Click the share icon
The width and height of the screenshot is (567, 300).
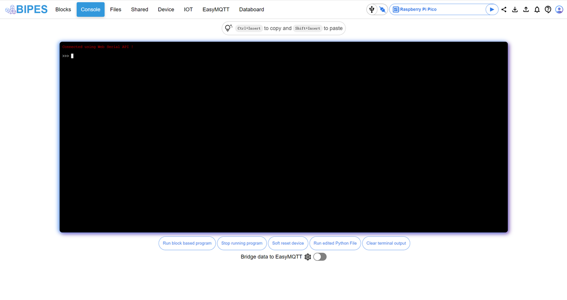point(504,9)
